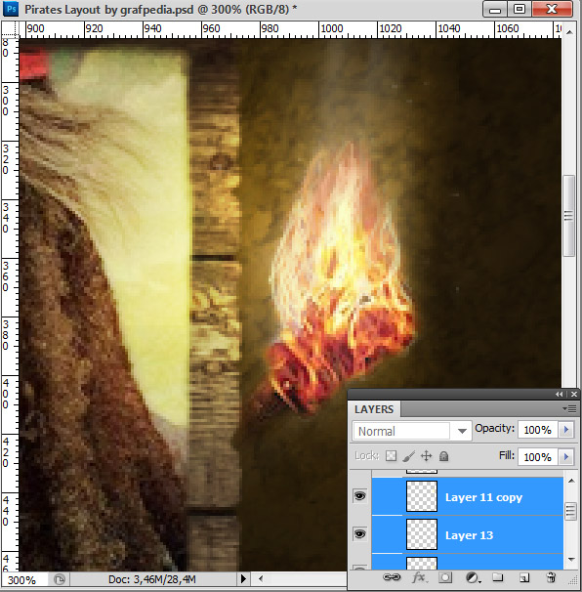
Task: Click the Layers list scrollbar thumb
Action: [x=571, y=511]
